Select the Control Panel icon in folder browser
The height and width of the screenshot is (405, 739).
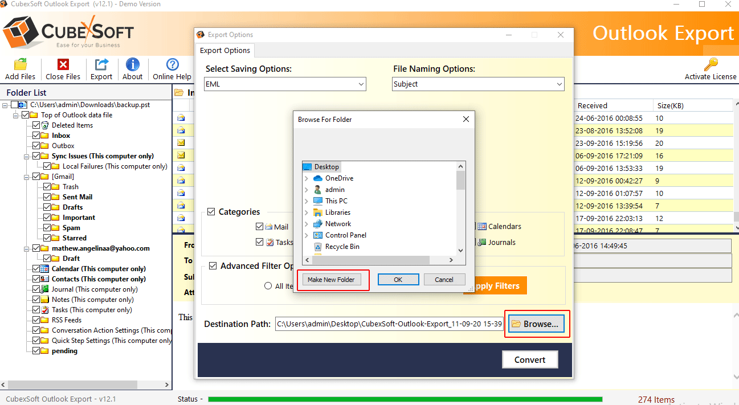point(318,235)
